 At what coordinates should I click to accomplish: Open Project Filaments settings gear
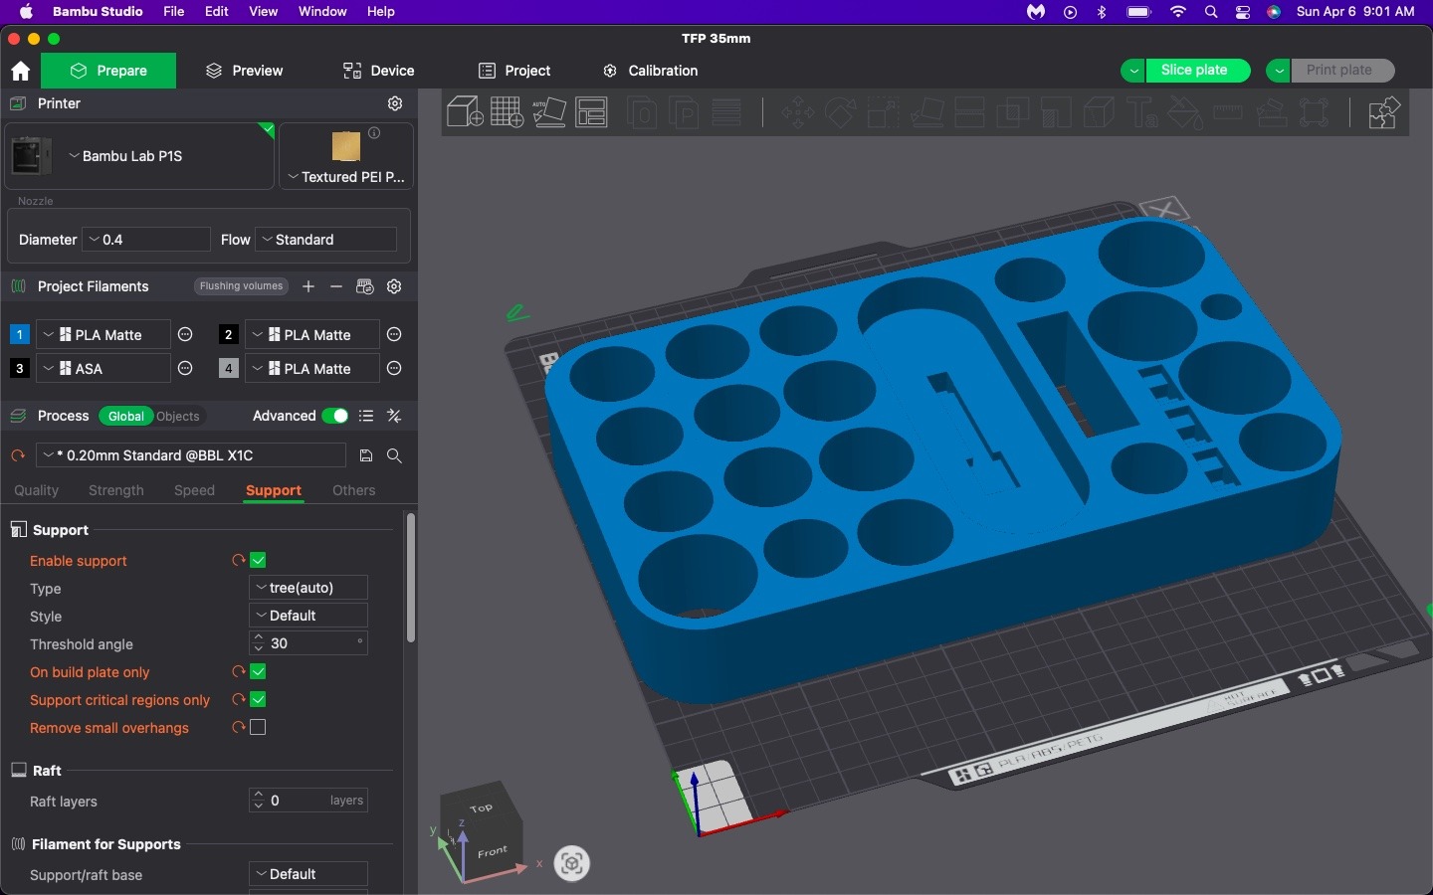click(x=394, y=286)
